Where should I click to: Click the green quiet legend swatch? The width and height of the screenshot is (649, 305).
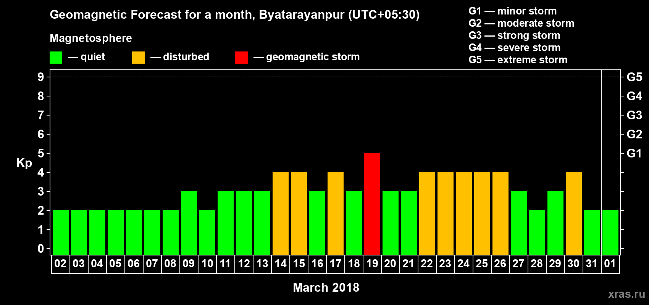pyautogui.click(x=56, y=58)
